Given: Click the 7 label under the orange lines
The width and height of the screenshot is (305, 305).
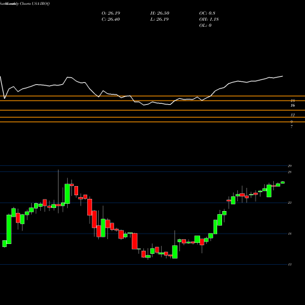Looking at the screenshot, I should point(292,126).
